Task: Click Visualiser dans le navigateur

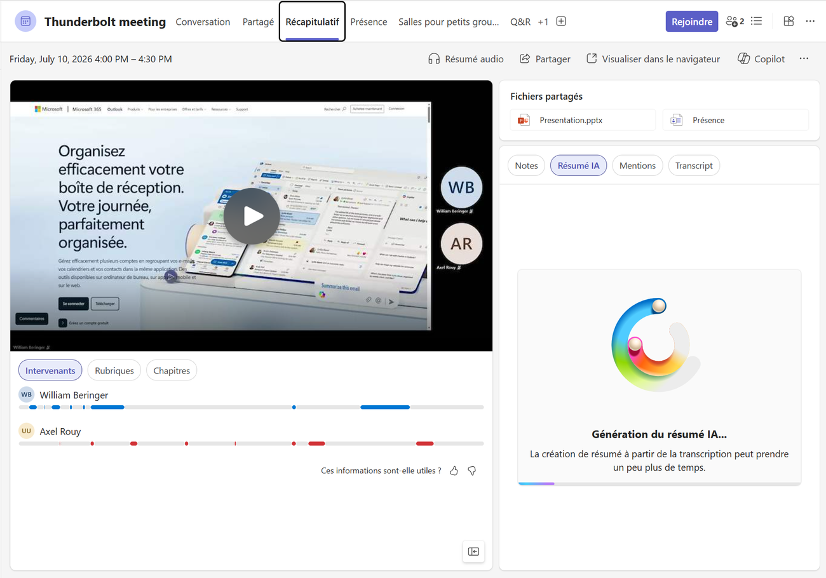Action: pos(653,59)
